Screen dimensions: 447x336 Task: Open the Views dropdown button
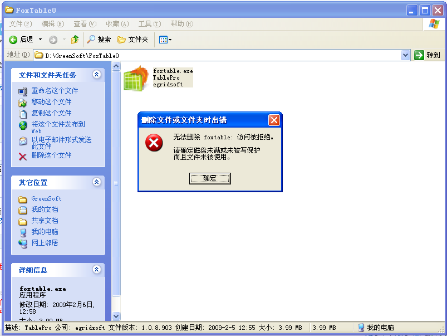[165, 40]
